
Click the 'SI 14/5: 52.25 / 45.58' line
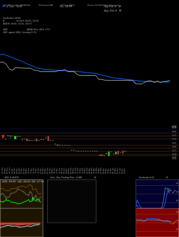click(x=28, y=21)
